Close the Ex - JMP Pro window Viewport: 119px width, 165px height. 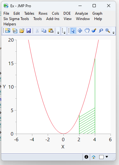point(109,6)
